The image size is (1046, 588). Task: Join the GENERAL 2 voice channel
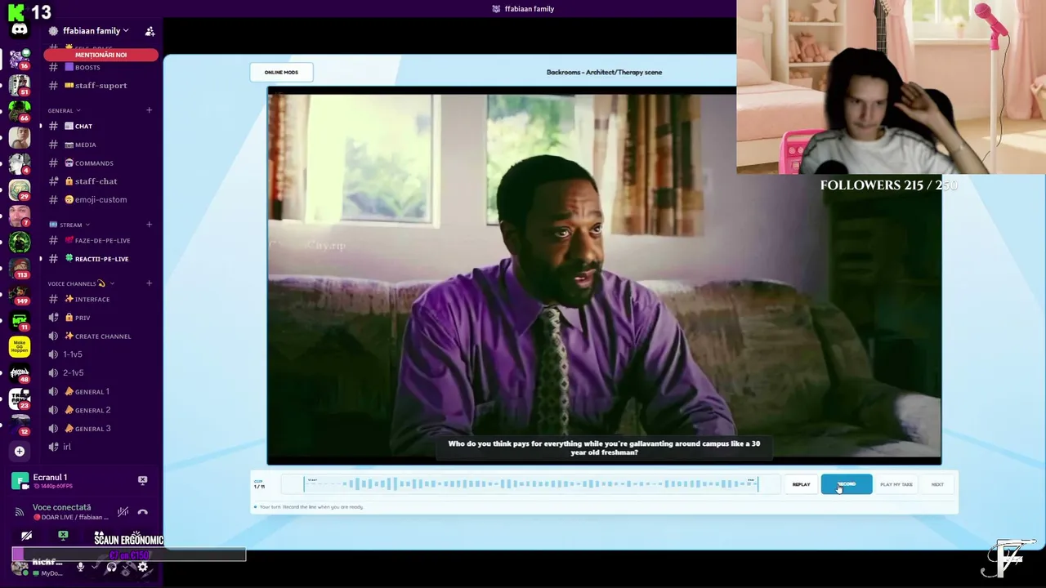pyautogui.click(x=101, y=410)
